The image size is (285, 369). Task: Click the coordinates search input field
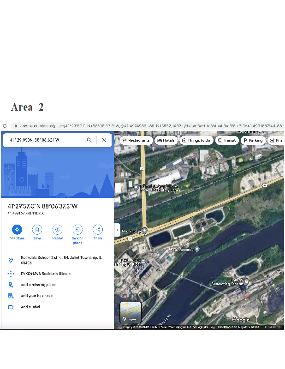44,140
